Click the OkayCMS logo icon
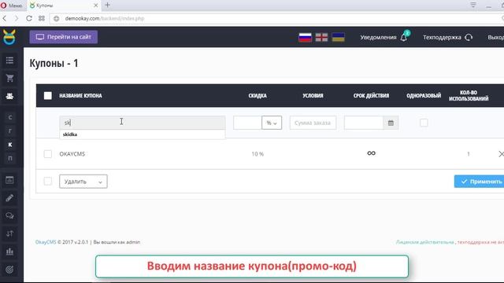Image resolution: width=504 pixels, height=283 pixels. (x=9, y=37)
